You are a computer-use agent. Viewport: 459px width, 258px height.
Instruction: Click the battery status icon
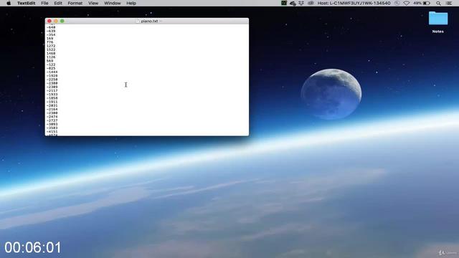click(427, 3)
